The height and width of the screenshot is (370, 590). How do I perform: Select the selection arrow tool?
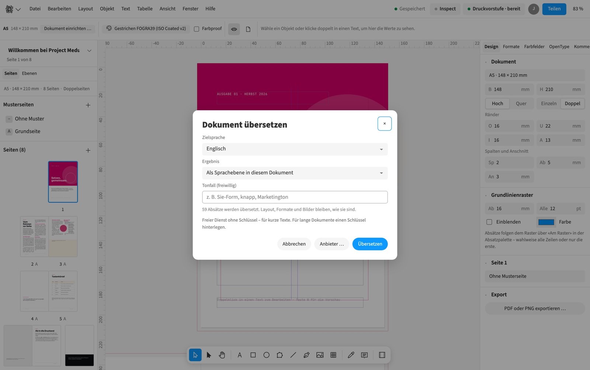195,355
